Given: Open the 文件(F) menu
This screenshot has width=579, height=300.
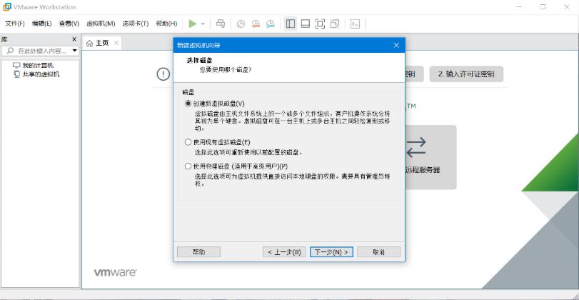Looking at the screenshot, I should (15, 24).
